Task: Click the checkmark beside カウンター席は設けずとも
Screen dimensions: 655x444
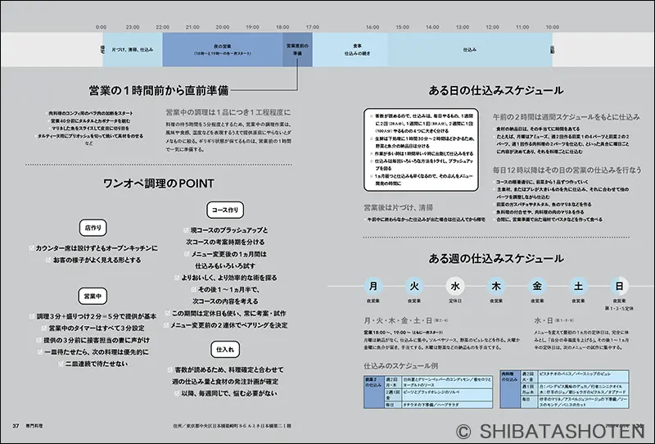Action: click(31, 248)
